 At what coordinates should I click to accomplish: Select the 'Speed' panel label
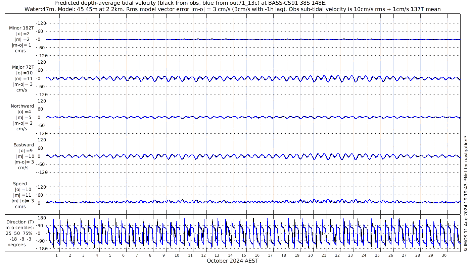(x=20, y=184)
